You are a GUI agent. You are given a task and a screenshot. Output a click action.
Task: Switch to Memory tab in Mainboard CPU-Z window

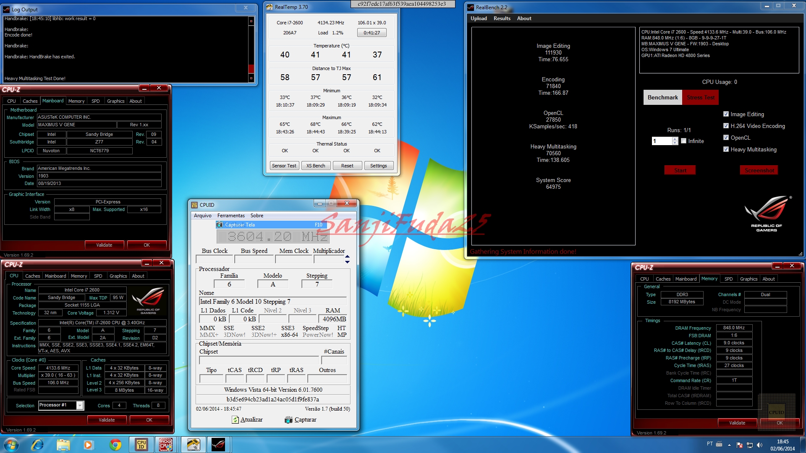point(76,101)
